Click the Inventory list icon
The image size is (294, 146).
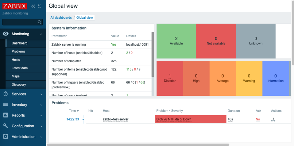(6, 105)
